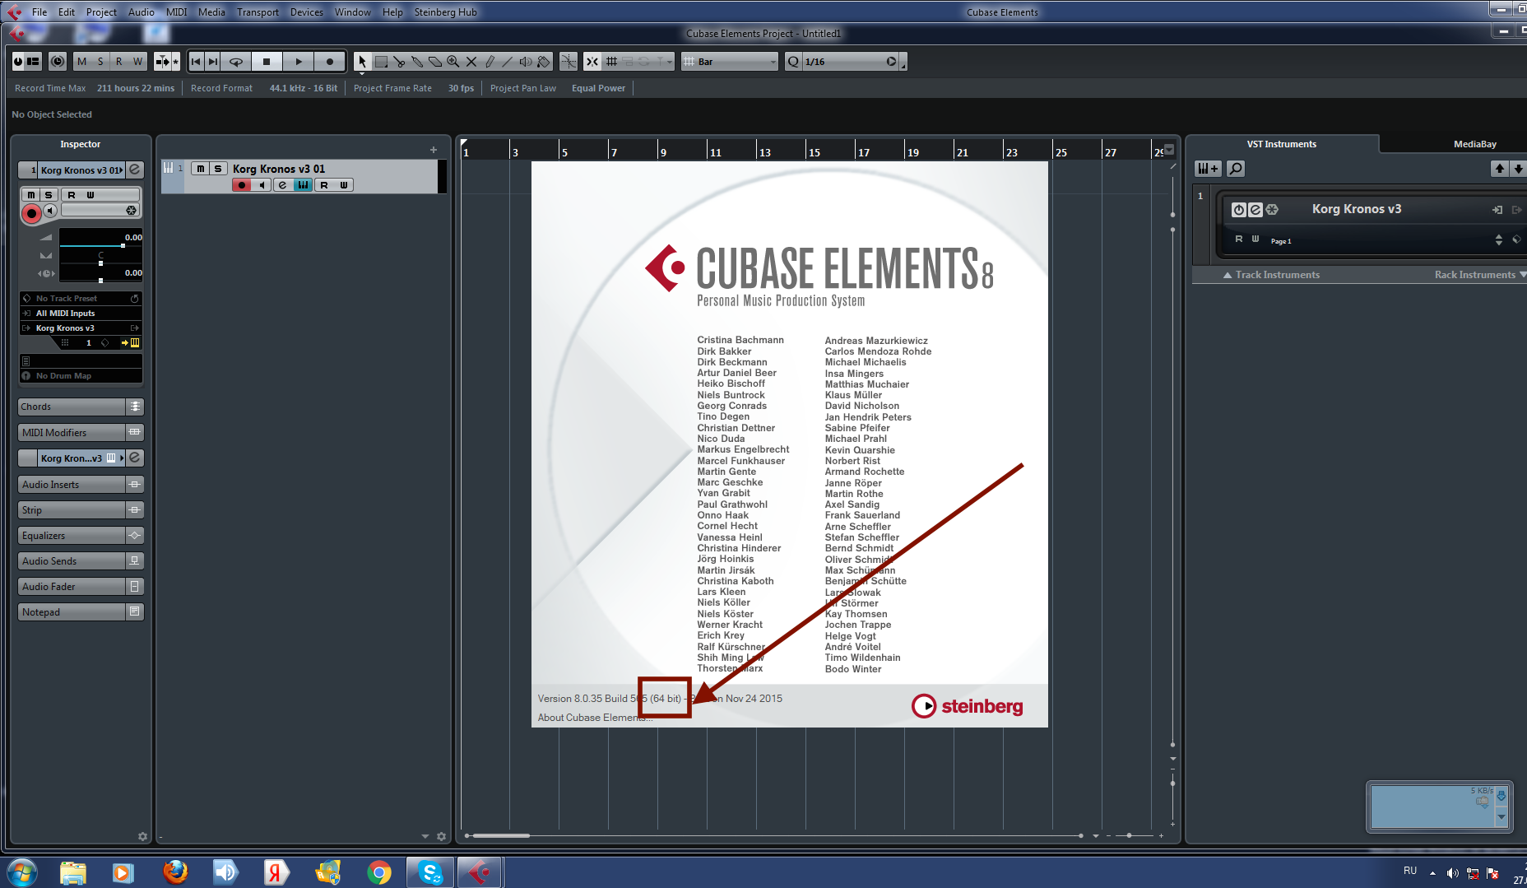
Task: Open the Inspector Edit Channel Settings button
Action: click(136, 170)
